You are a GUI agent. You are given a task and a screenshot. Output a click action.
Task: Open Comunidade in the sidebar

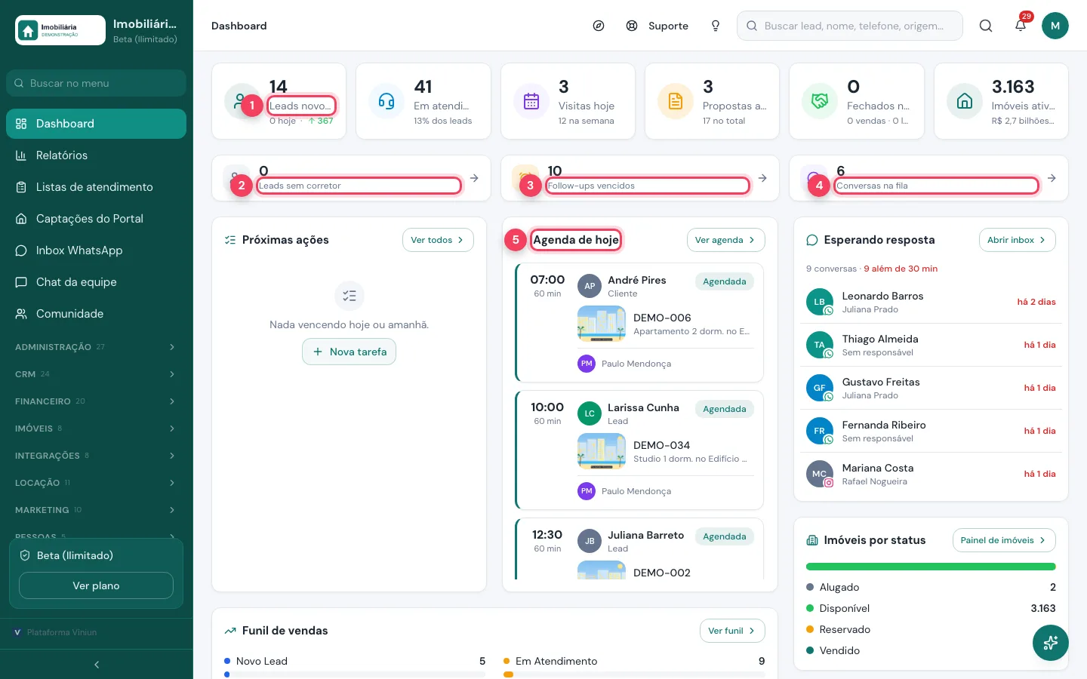pyautogui.click(x=96, y=314)
